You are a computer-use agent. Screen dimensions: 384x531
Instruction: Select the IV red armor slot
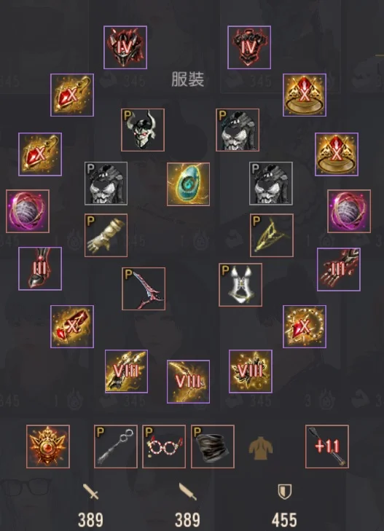coord(249,47)
